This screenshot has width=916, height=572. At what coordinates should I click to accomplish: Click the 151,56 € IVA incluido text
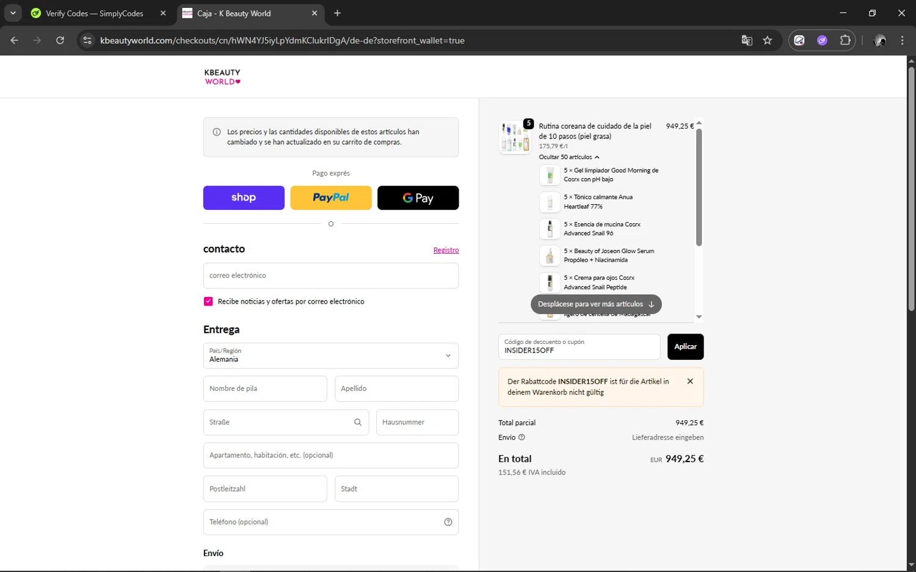click(532, 473)
